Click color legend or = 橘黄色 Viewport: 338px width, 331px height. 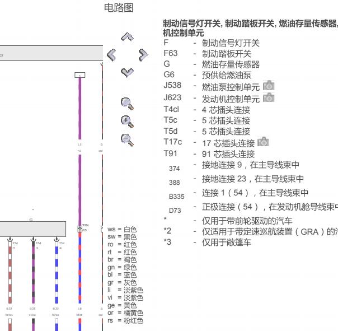(125, 313)
